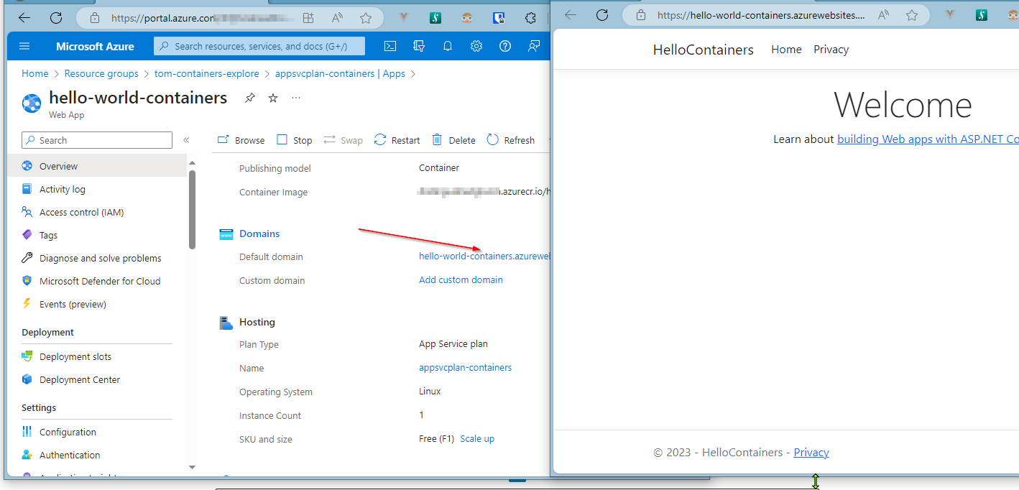1019x490 pixels.
Task: Restart the hello-world-containers web app
Action: (x=396, y=139)
